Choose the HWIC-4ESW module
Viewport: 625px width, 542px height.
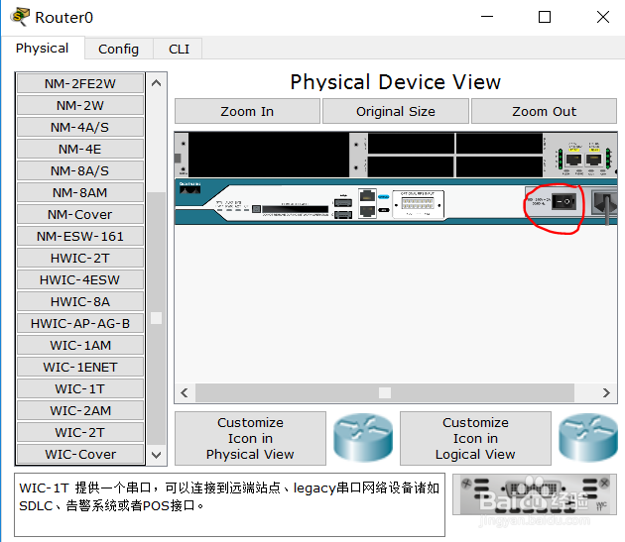coord(80,280)
